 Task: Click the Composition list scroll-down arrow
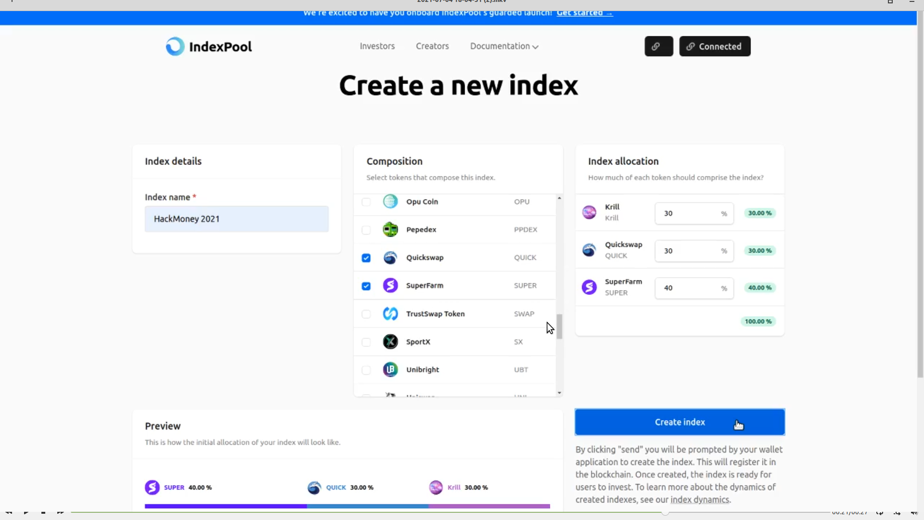pyautogui.click(x=559, y=393)
